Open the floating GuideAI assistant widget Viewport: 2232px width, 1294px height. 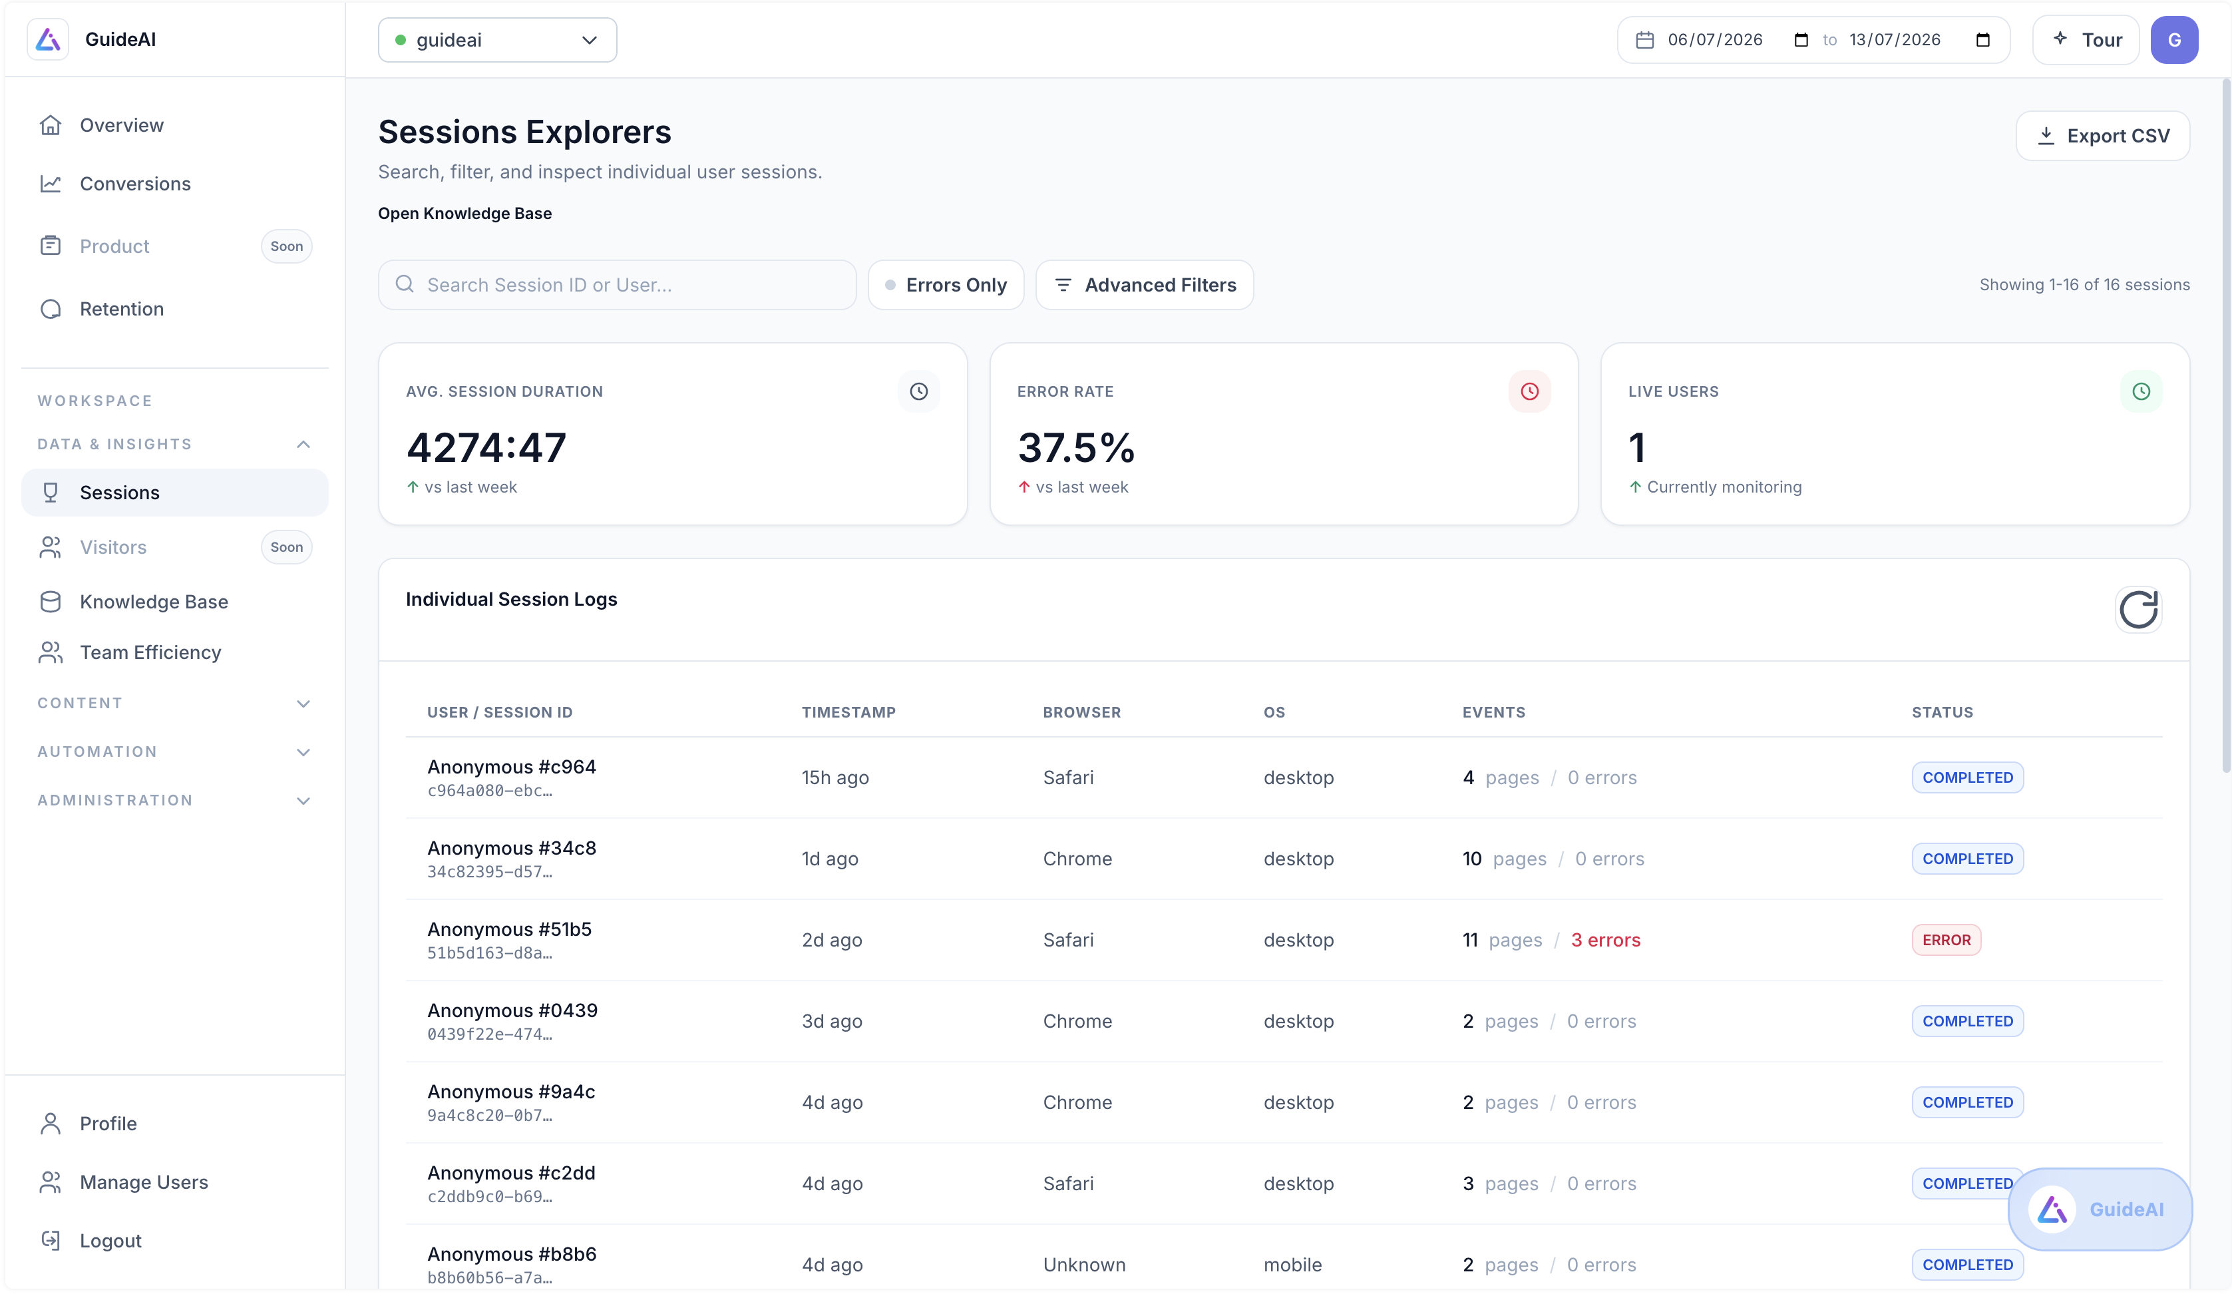point(2099,1209)
